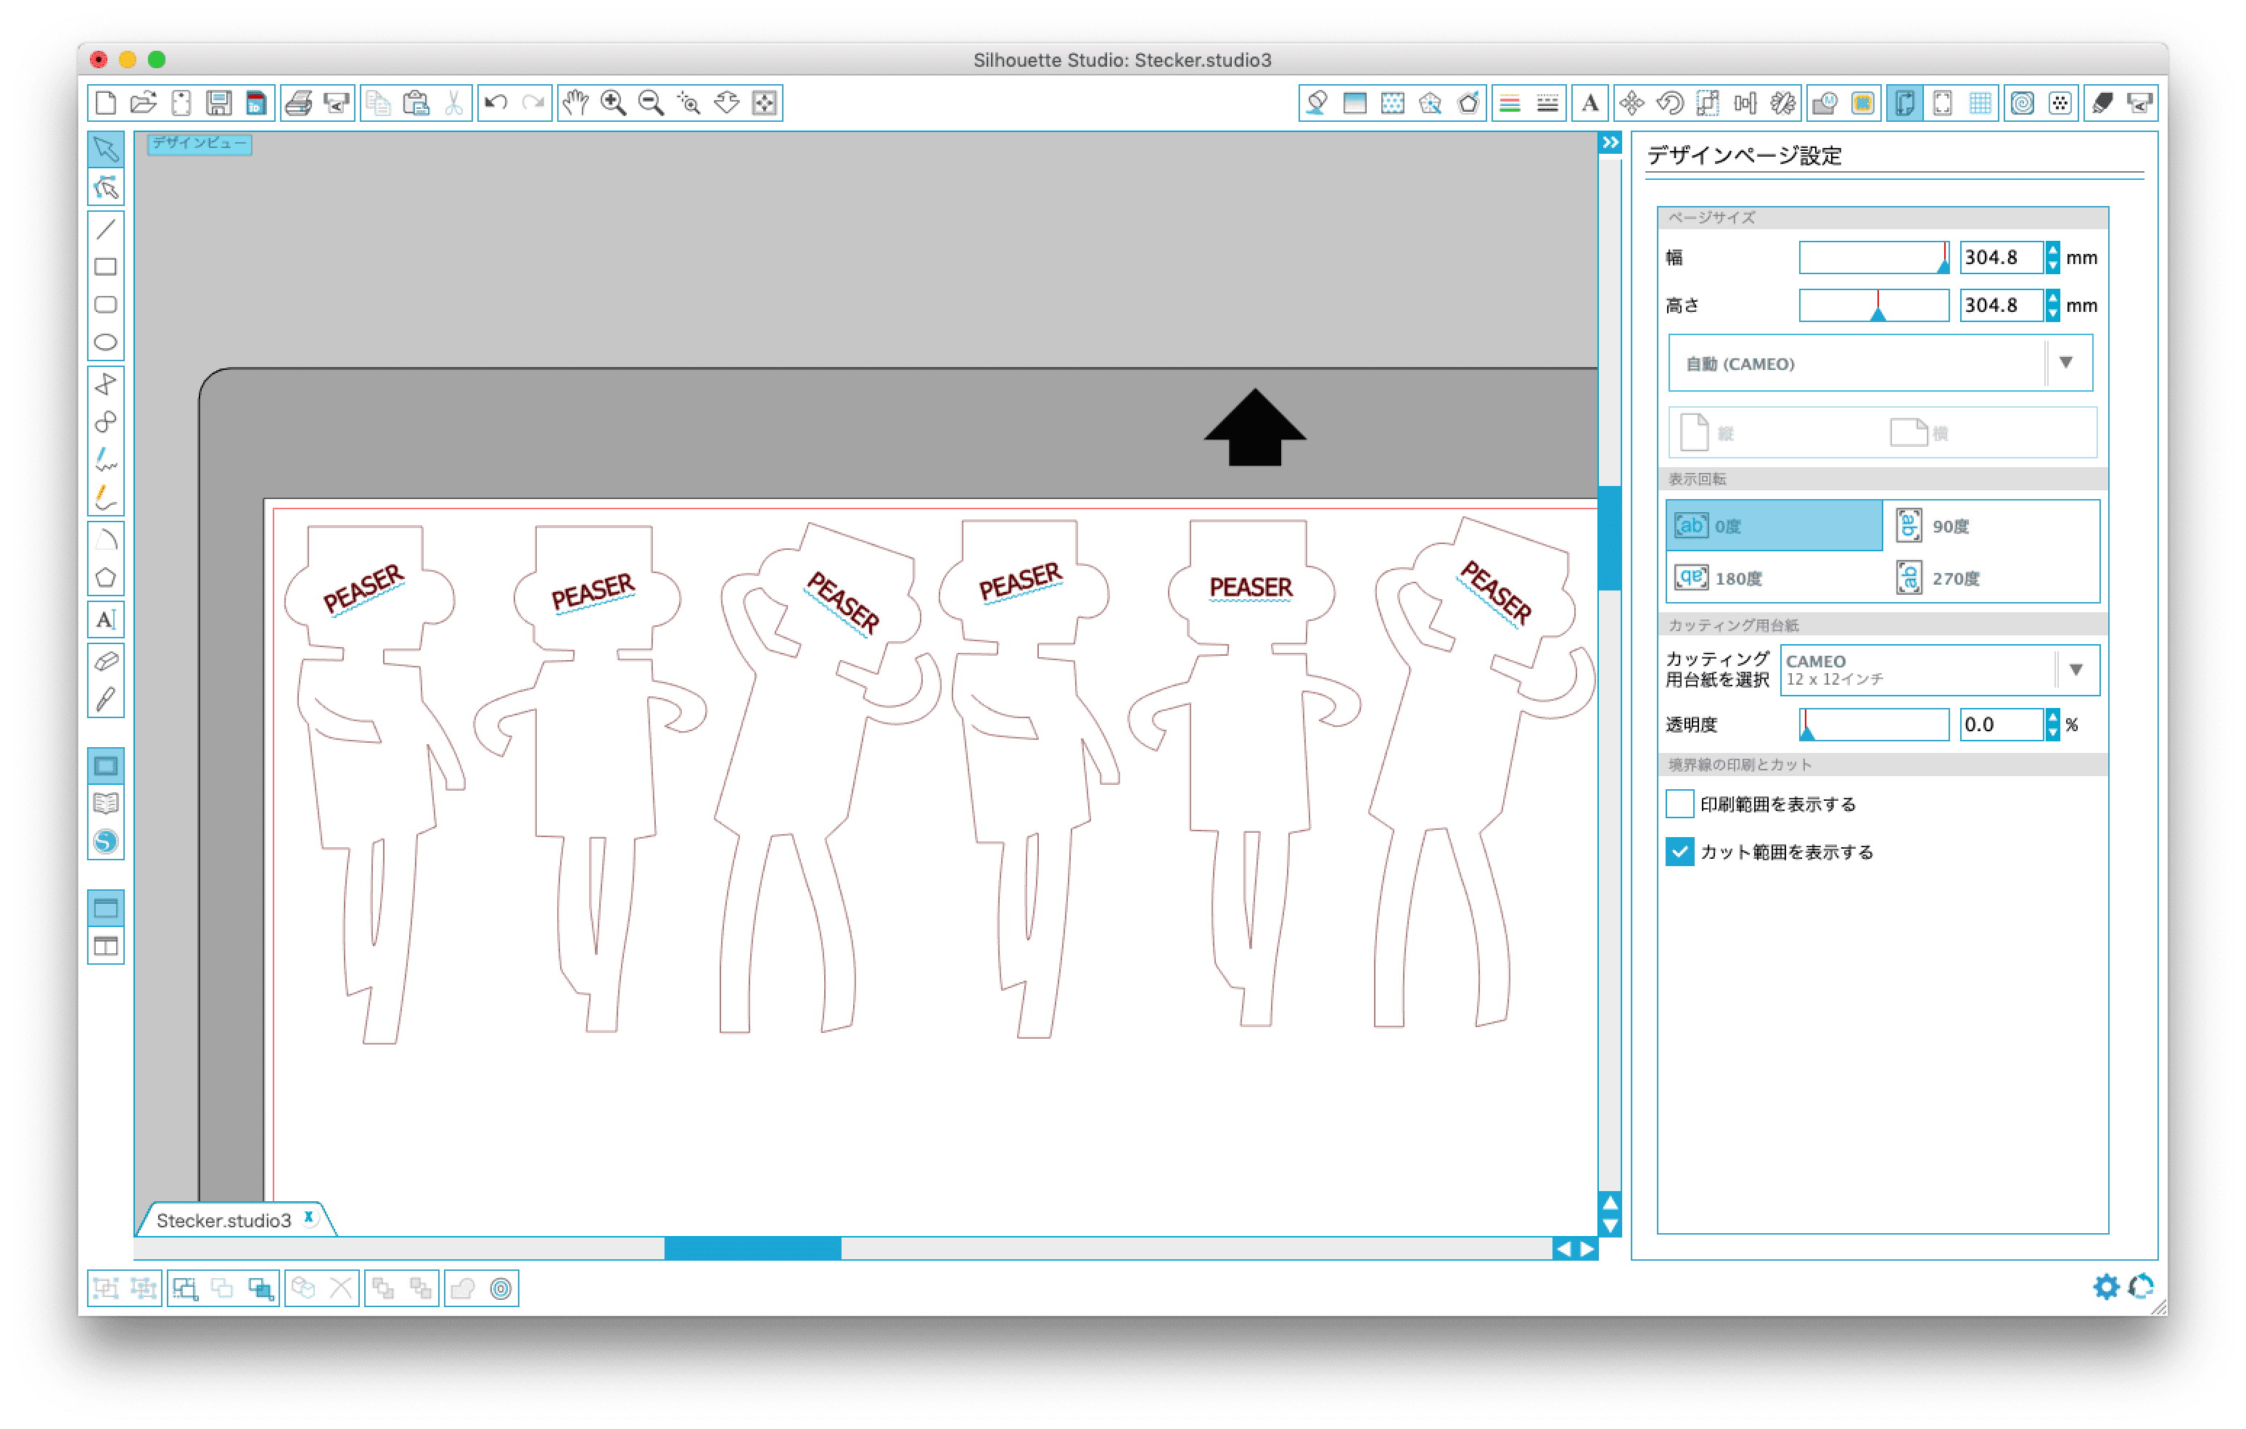Click the Print icon in toolbar
This screenshot has width=2246, height=1429.
click(x=297, y=102)
